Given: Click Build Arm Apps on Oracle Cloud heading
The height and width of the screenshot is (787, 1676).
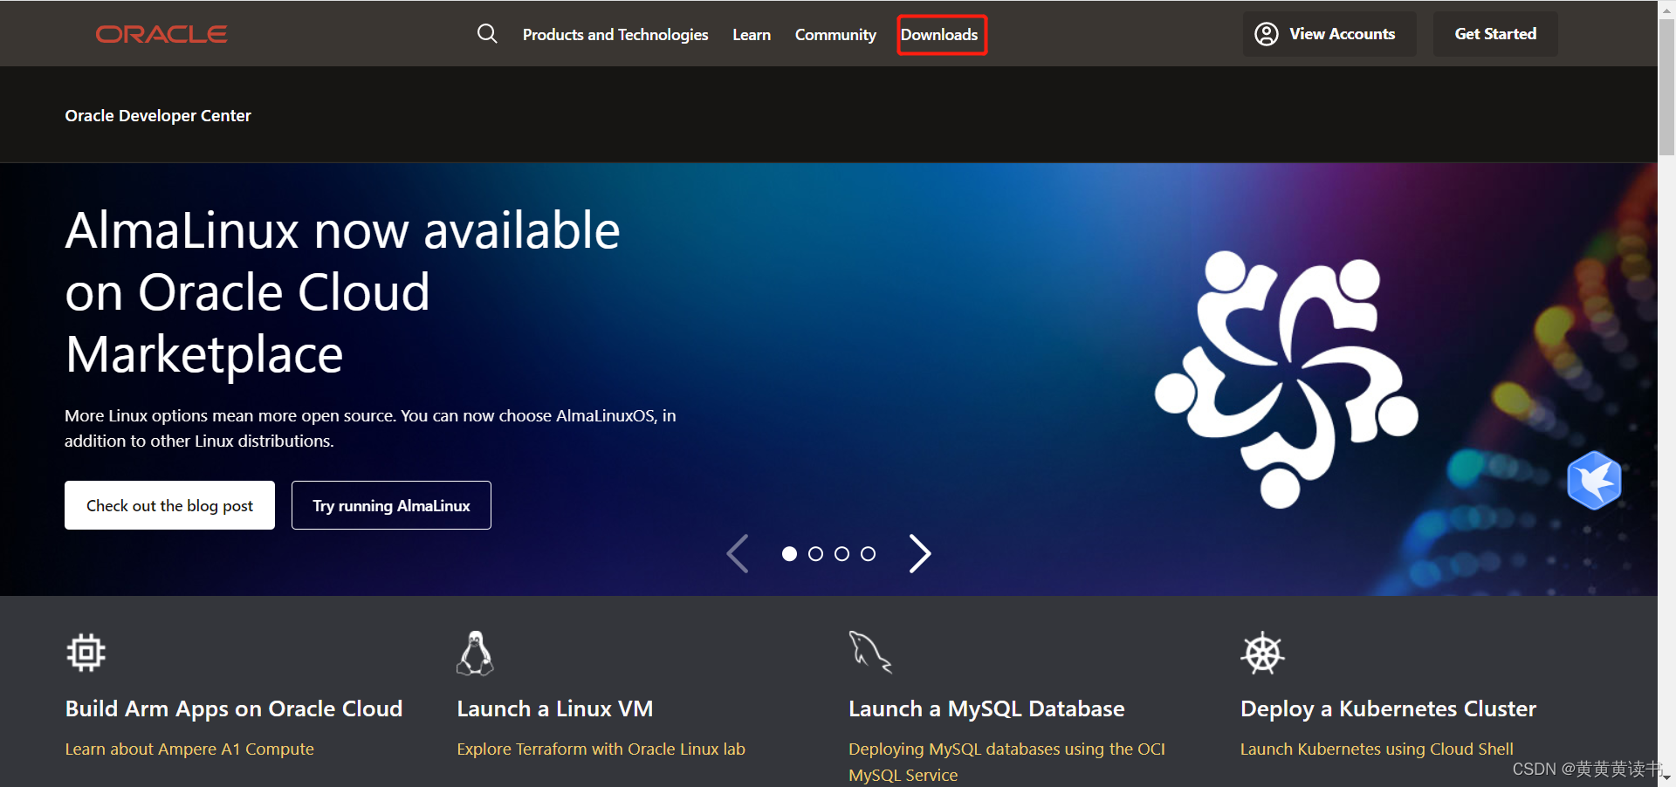Looking at the screenshot, I should pyautogui.click(x=234, y=708).
